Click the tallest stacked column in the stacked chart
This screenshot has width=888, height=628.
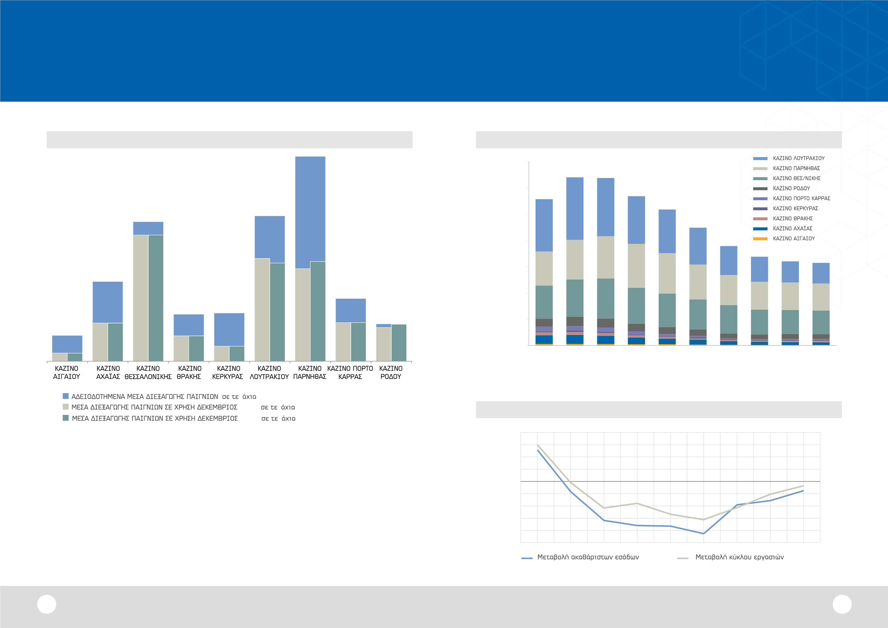coord(575,261)
